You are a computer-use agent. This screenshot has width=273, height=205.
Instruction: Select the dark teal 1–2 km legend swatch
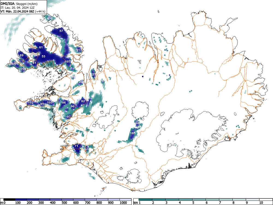pos(146,200)
